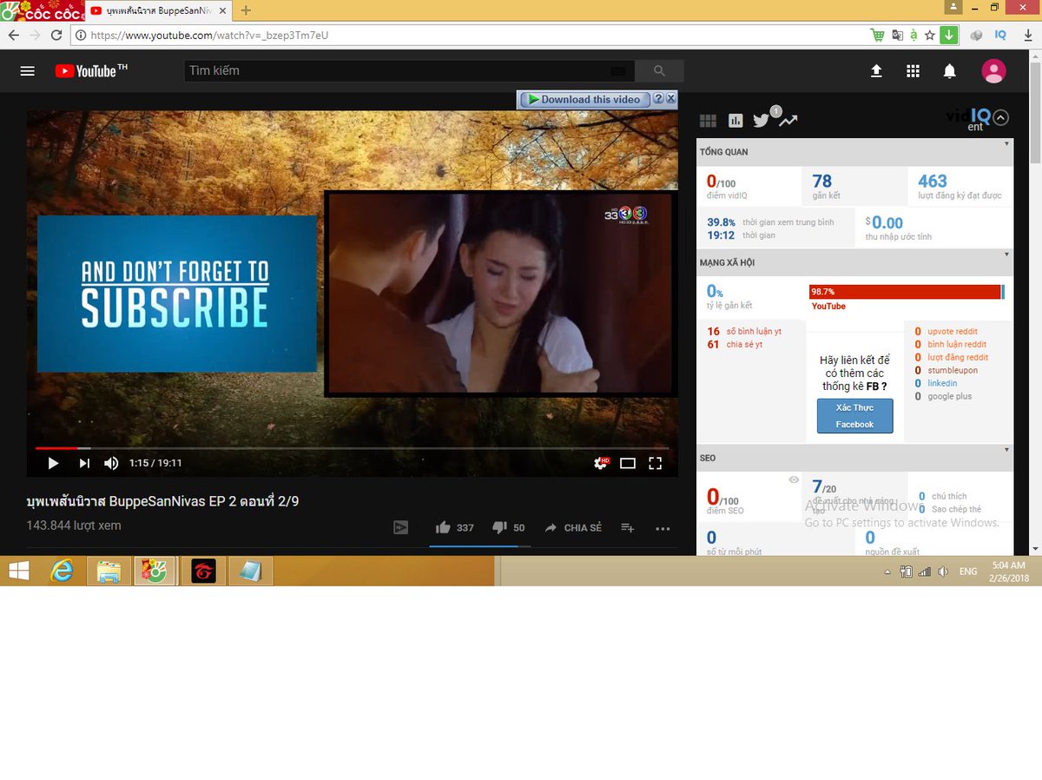Open the video settings gear

click(600, 463)
